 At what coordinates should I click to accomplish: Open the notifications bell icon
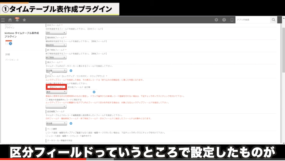[x=17, y=20]
